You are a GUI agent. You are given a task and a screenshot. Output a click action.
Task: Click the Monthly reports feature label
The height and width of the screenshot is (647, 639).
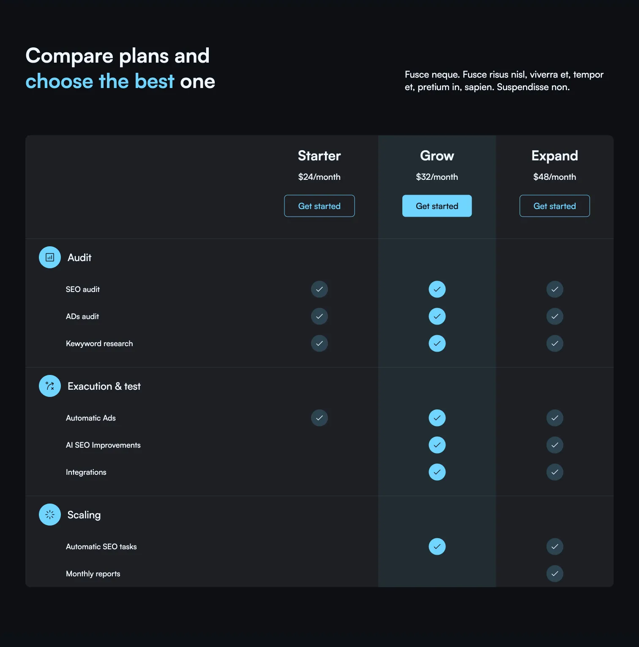93,574
